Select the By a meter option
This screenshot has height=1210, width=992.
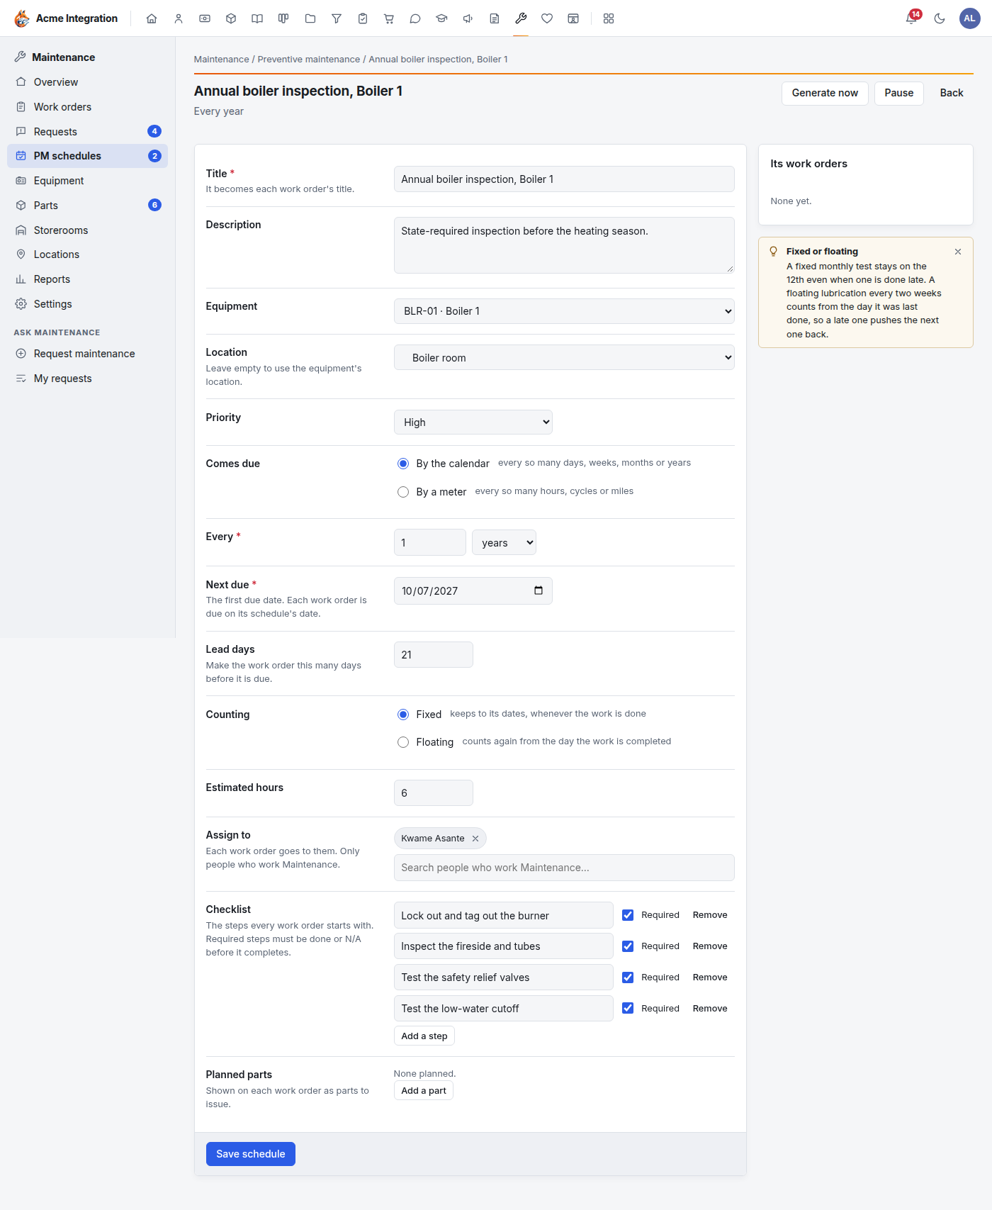pyautogui.click(x=403, y=492)
